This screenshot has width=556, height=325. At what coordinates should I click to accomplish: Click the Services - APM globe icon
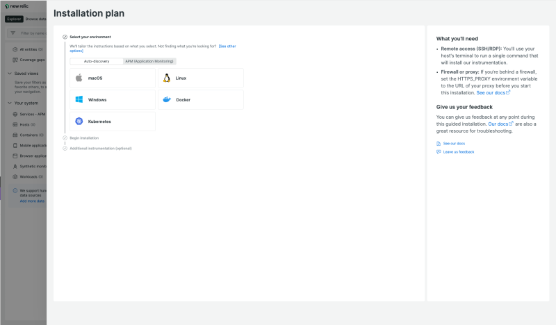click(15, 114)
